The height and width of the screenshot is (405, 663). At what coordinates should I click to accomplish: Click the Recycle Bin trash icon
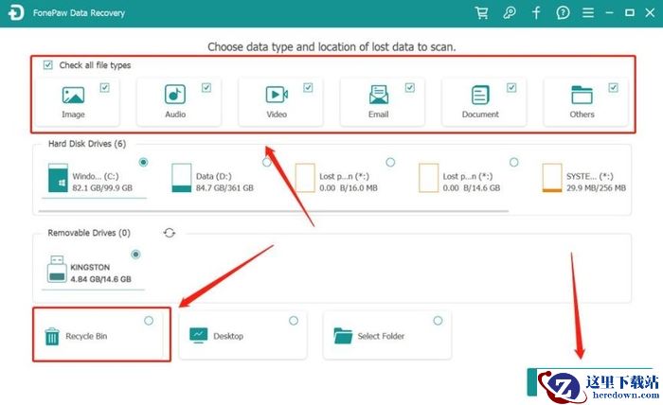coord(52,337)
